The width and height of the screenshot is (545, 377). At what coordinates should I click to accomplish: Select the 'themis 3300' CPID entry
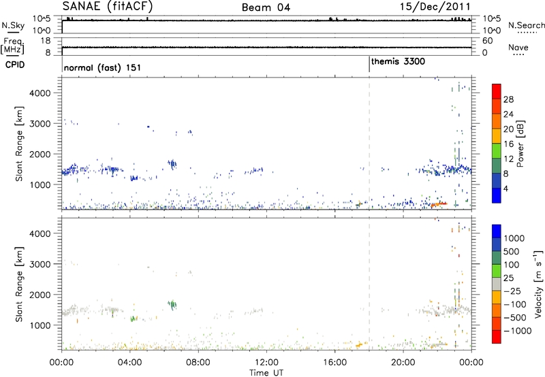point(398,62)
